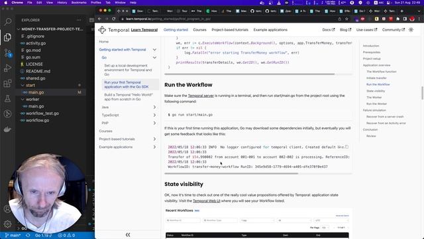Expand Project-based tutorials sidebar section
Viewport: 424px width, 239px height.
pos(154,139)
